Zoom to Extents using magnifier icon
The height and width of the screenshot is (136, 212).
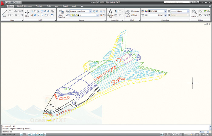click(194, 13)
